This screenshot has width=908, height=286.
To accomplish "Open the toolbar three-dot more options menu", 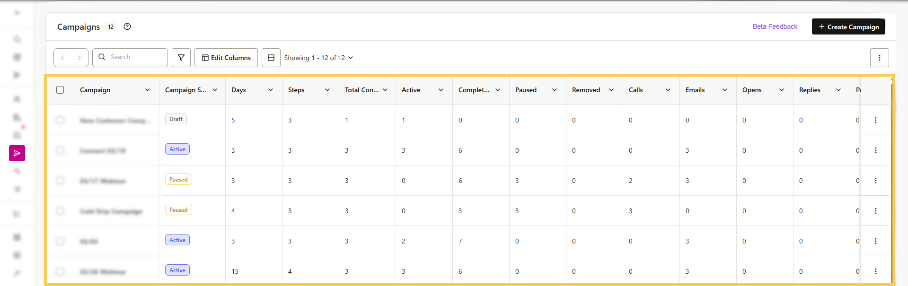I will pos(880,58).
